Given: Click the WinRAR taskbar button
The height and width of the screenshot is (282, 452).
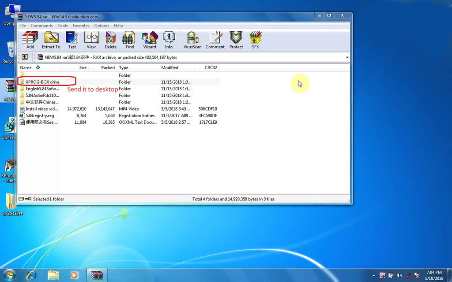Looking at the screenshot, I should pyautogui.click(x=97, y=275).
